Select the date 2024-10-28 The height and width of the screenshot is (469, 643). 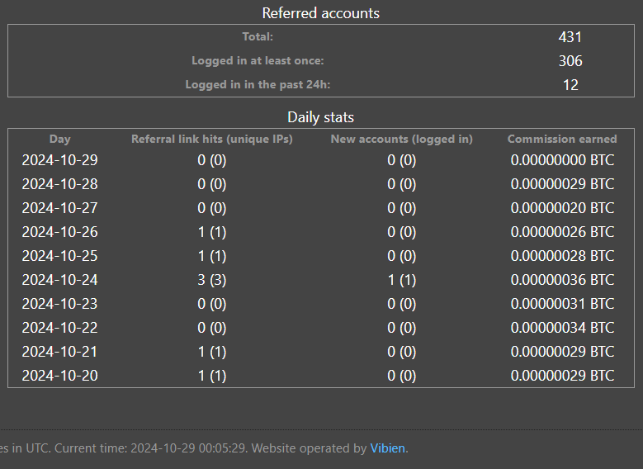pyautogui.click(x=60, y=184)
